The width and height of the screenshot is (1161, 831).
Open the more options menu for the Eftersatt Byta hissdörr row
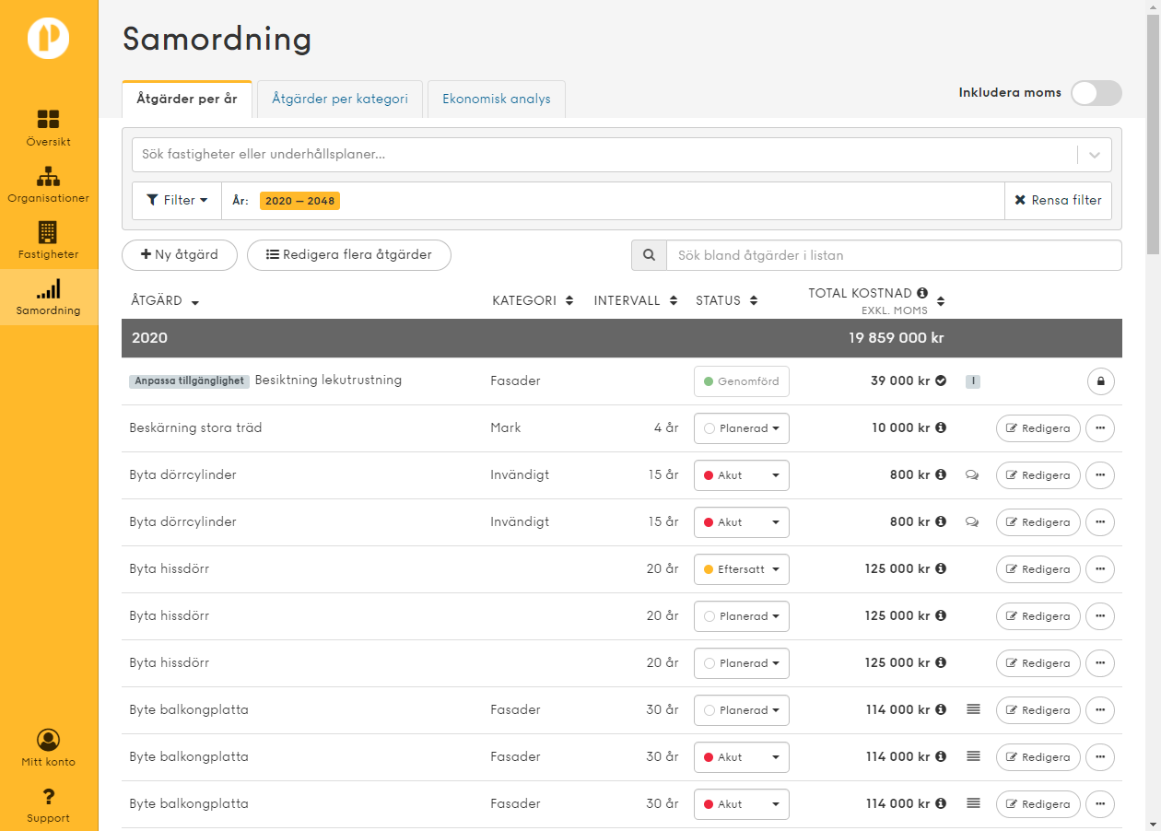pos(1100,569)
